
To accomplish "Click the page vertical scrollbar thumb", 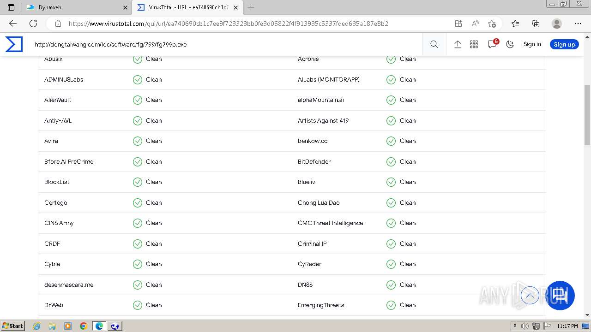I will point(587,115).
